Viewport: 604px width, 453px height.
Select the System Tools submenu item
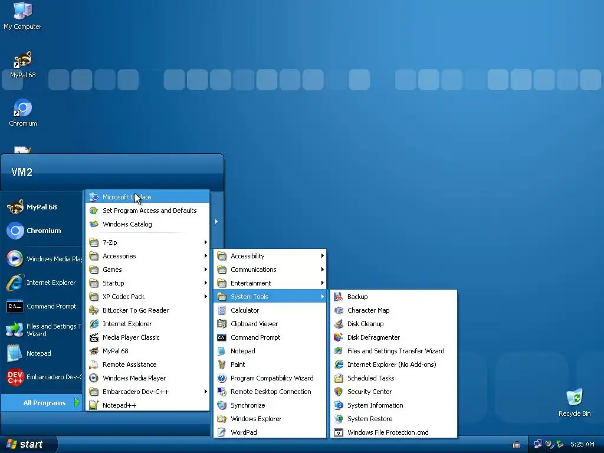270,297
